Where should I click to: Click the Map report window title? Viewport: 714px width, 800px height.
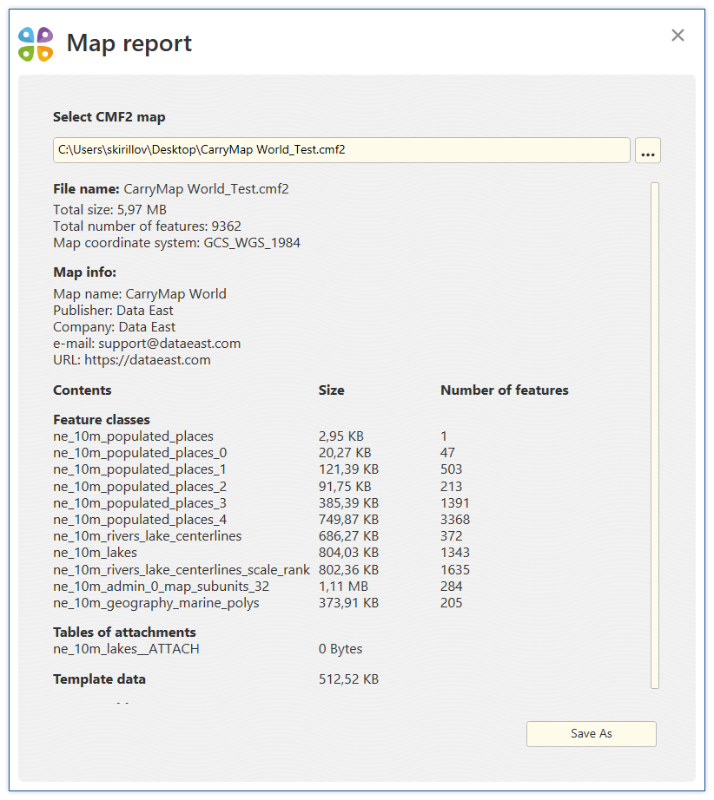point(129,43)
